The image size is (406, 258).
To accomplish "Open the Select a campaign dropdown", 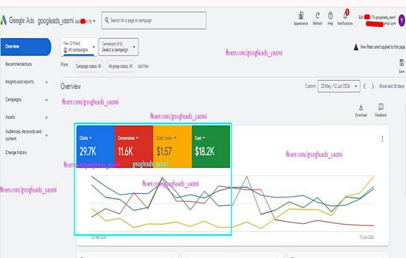I will coord(119,47).
